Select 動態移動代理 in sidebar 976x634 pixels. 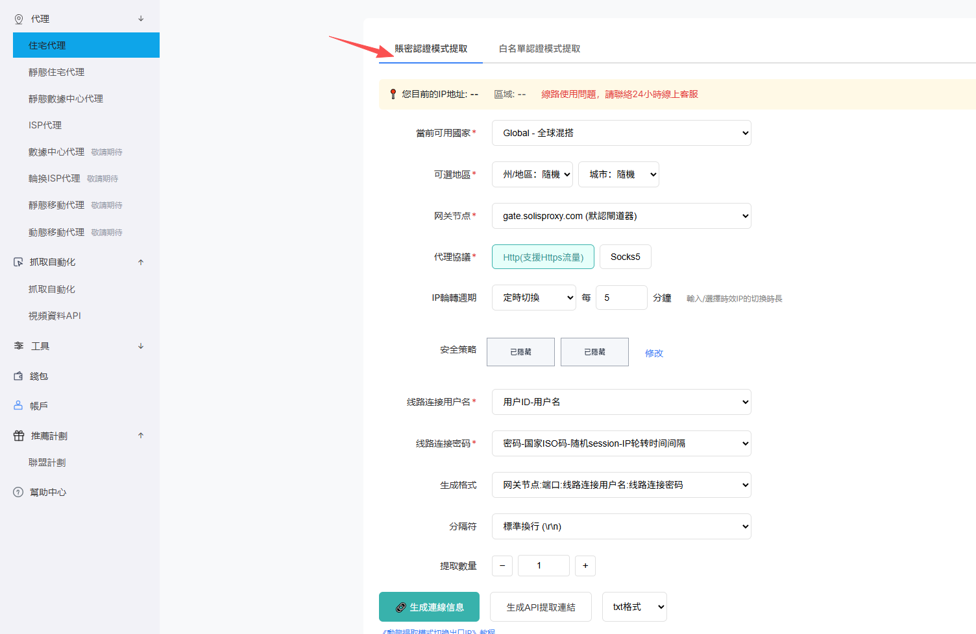point(56,232)
